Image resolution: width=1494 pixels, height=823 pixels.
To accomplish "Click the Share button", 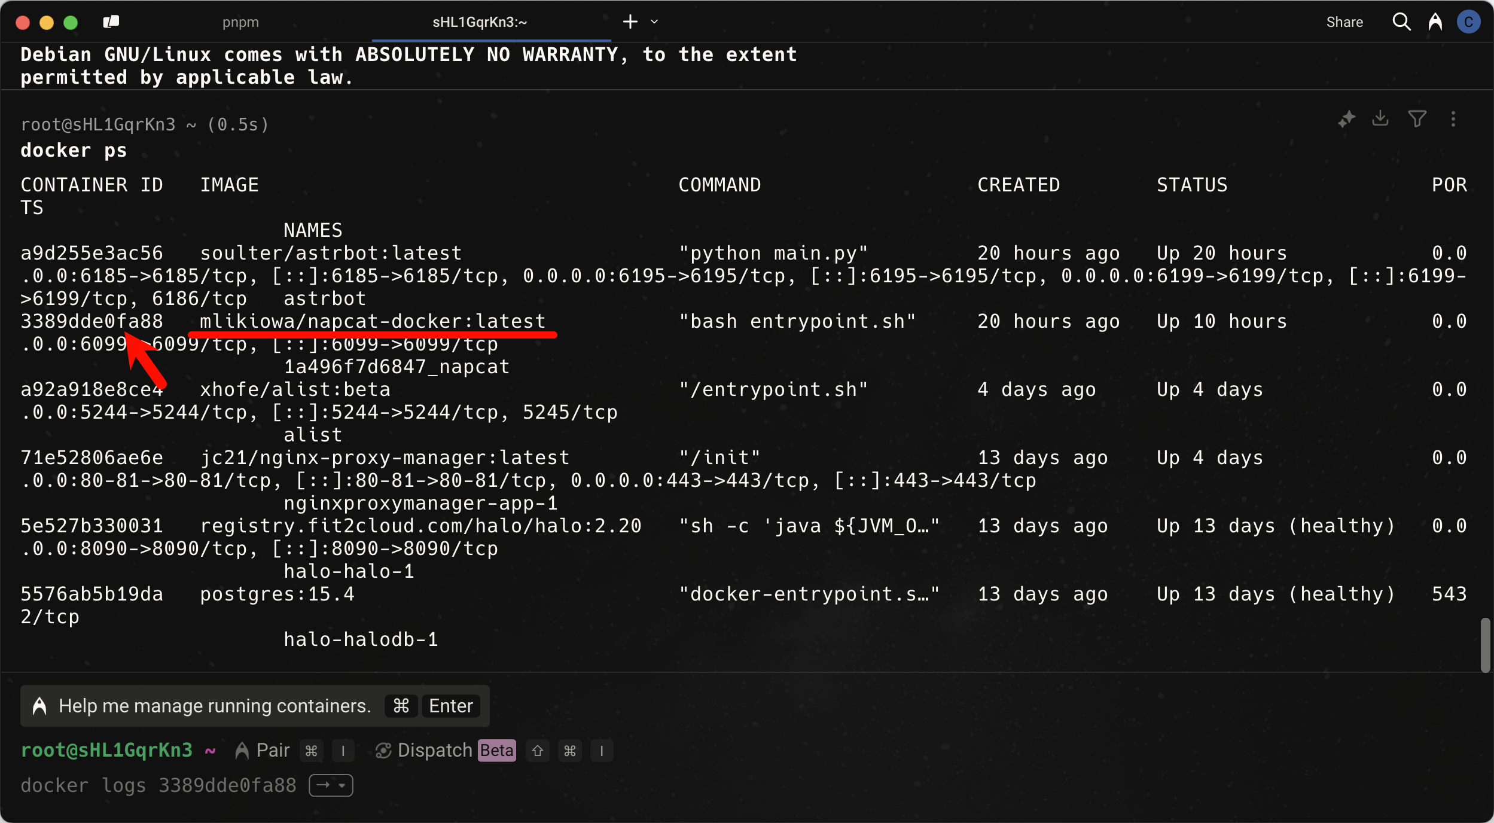I will click(1344, 22).
